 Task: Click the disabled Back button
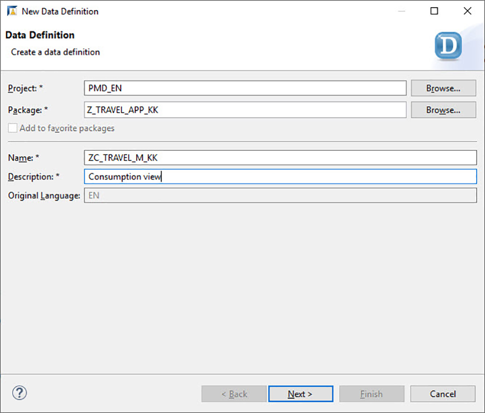234,394
